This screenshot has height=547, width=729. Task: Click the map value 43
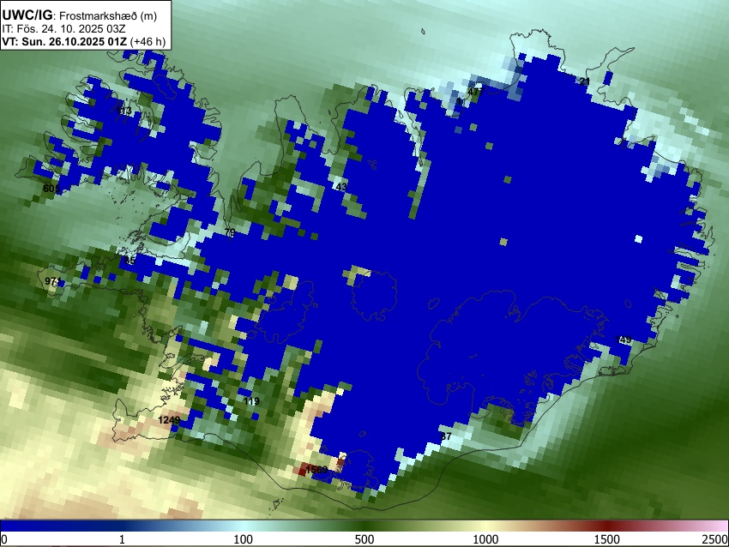point(341,187)
